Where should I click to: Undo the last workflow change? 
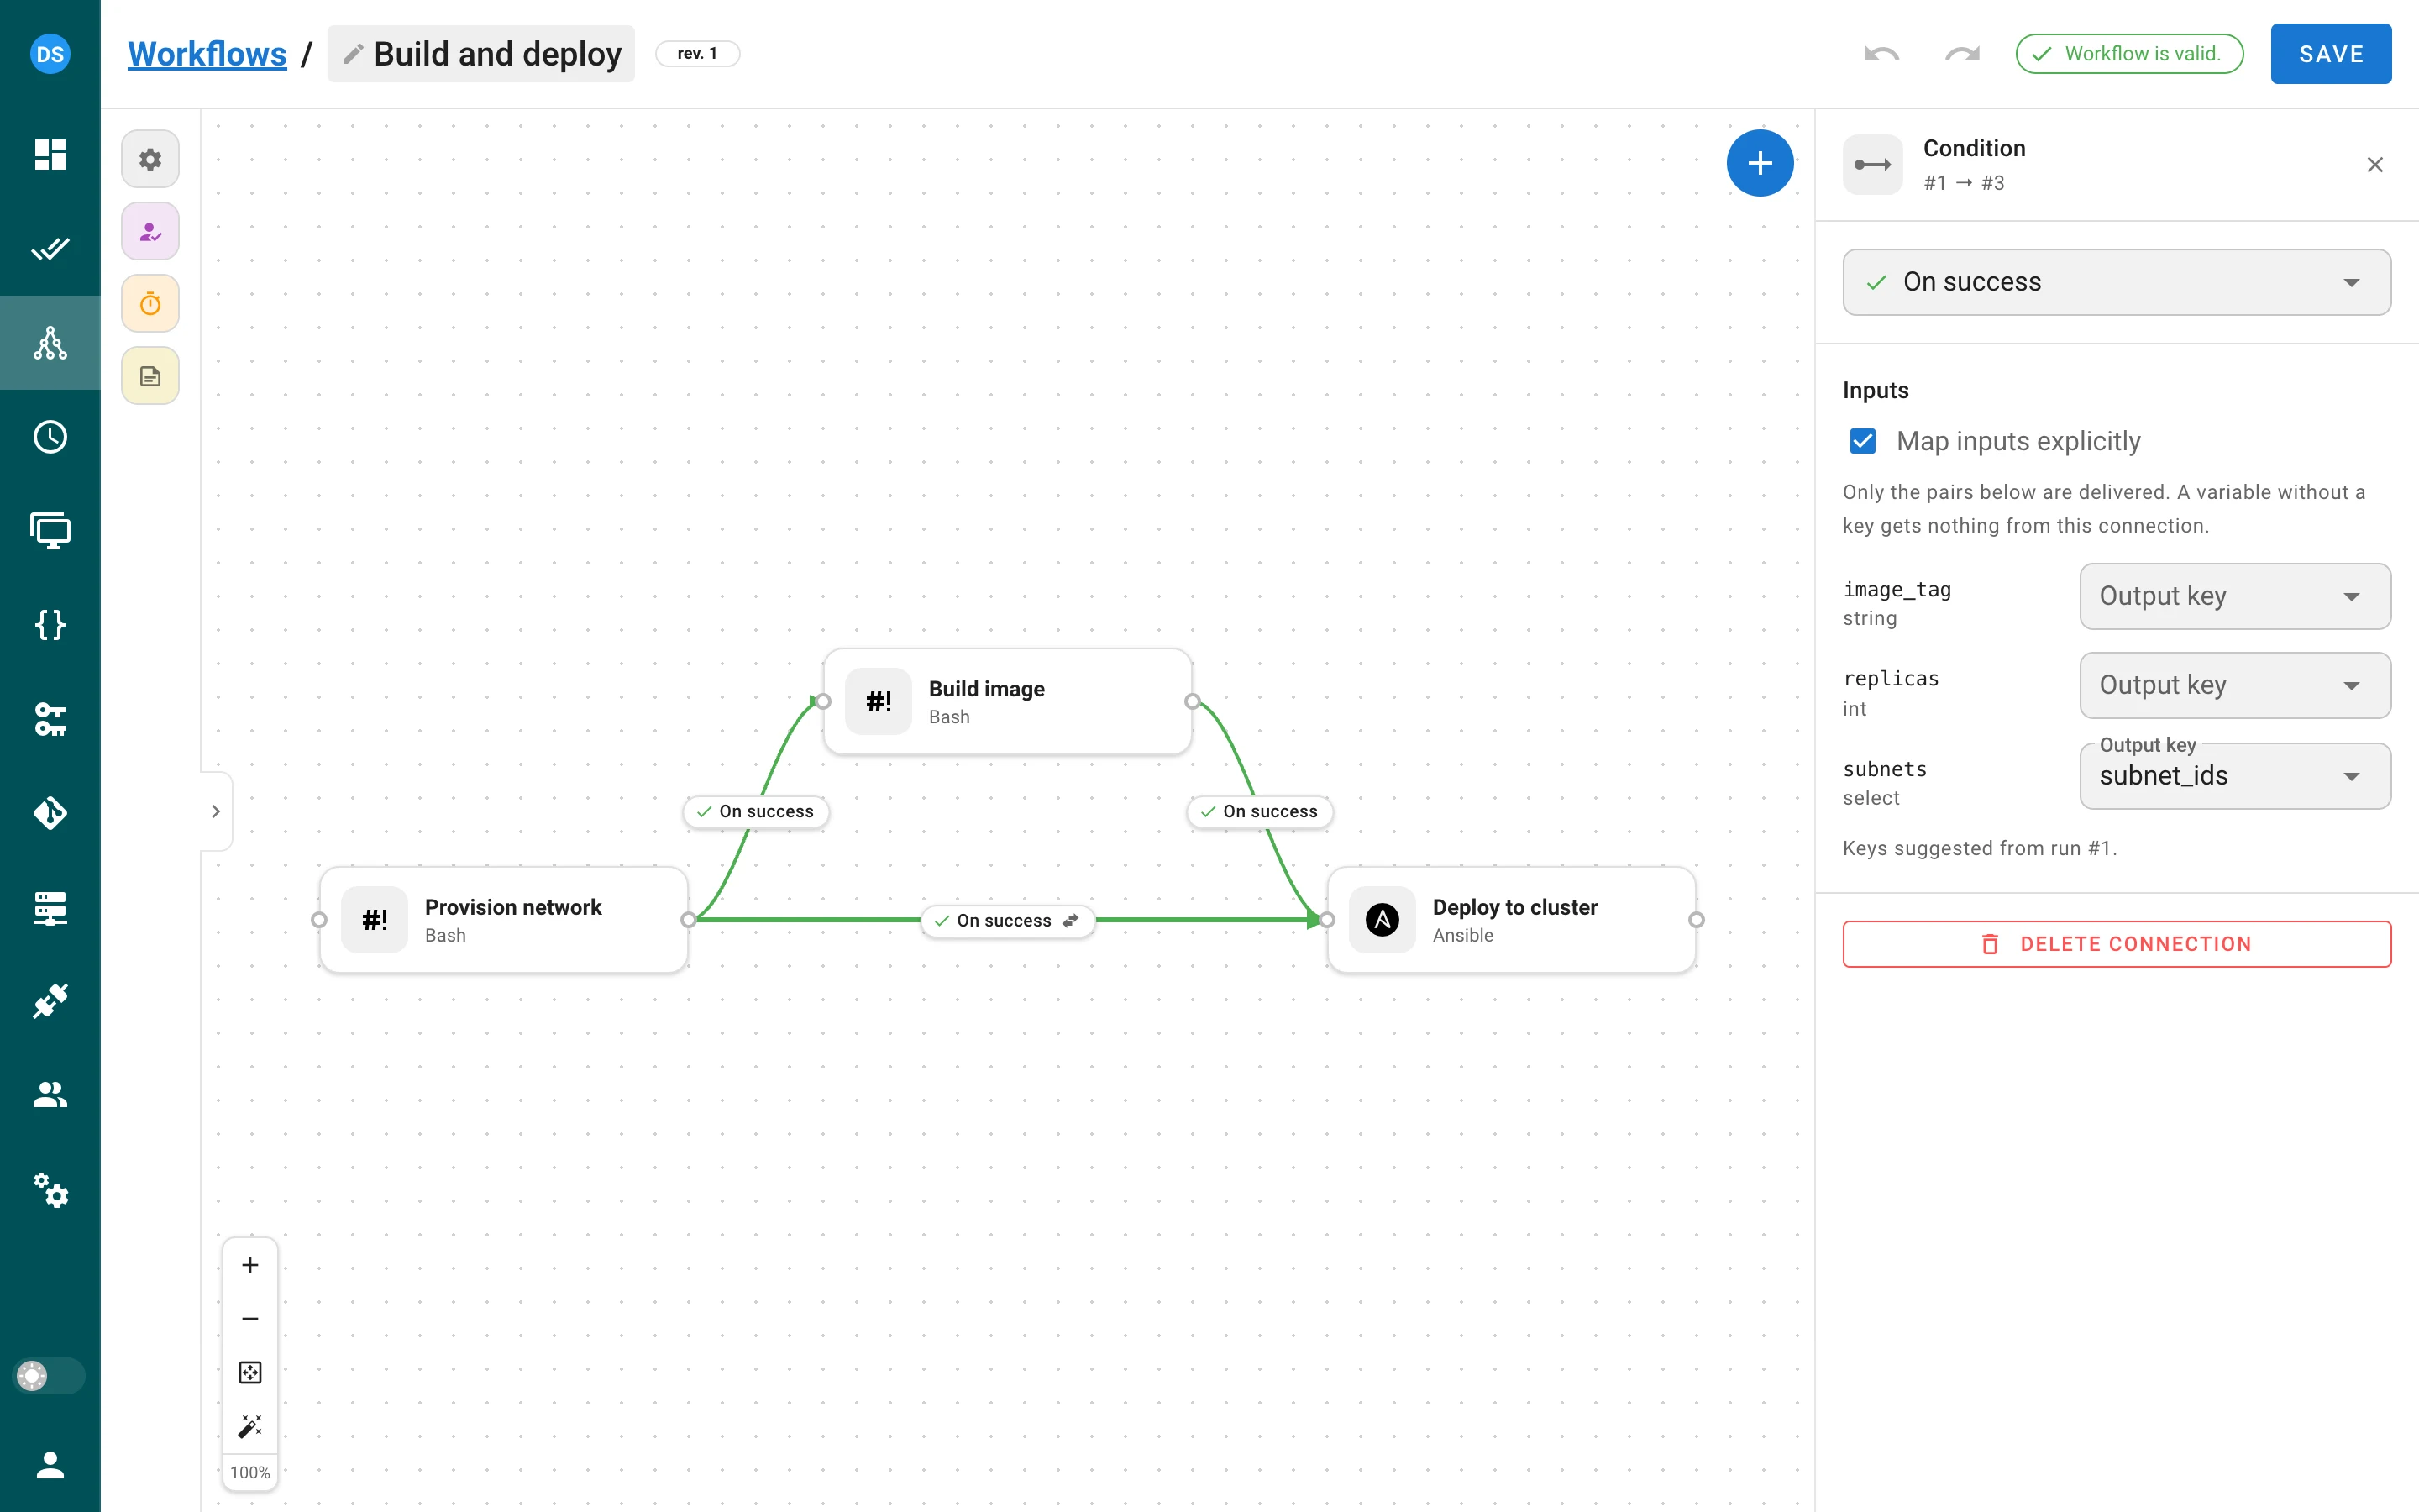(x=1881, y=54)
